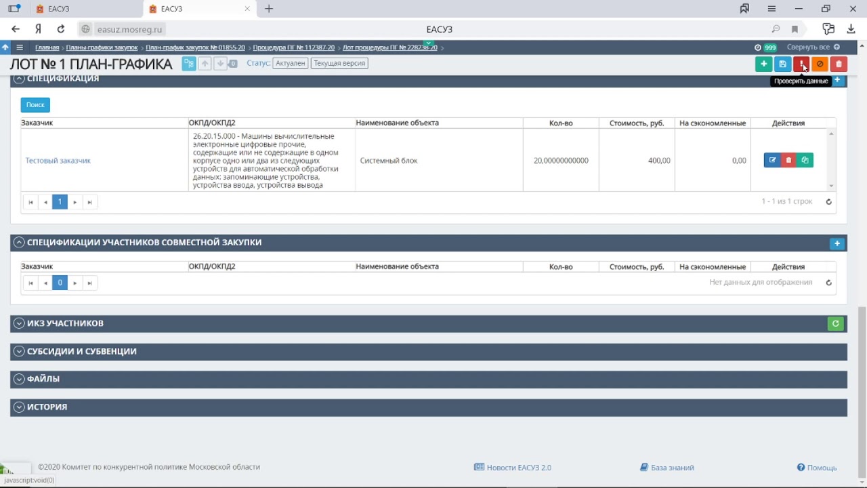This screenshot has width=867, height=488.
Task: Click the red "Проверить данные" exclamation button
Action: point(801,64)
